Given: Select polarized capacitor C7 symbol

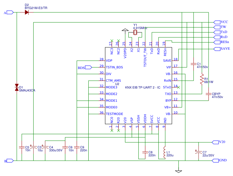Looking at the screenshot, I should 198,152.
